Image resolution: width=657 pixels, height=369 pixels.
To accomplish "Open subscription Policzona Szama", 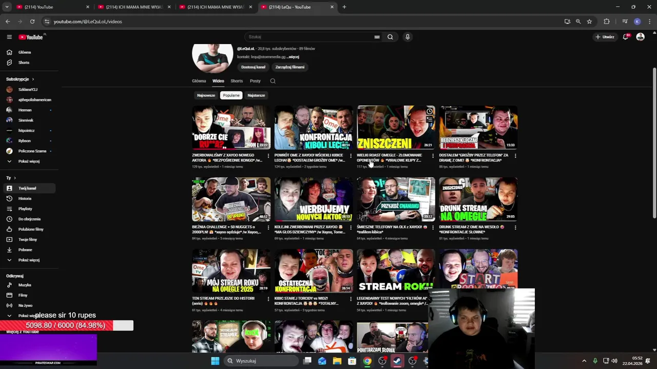I will point(31,151).
